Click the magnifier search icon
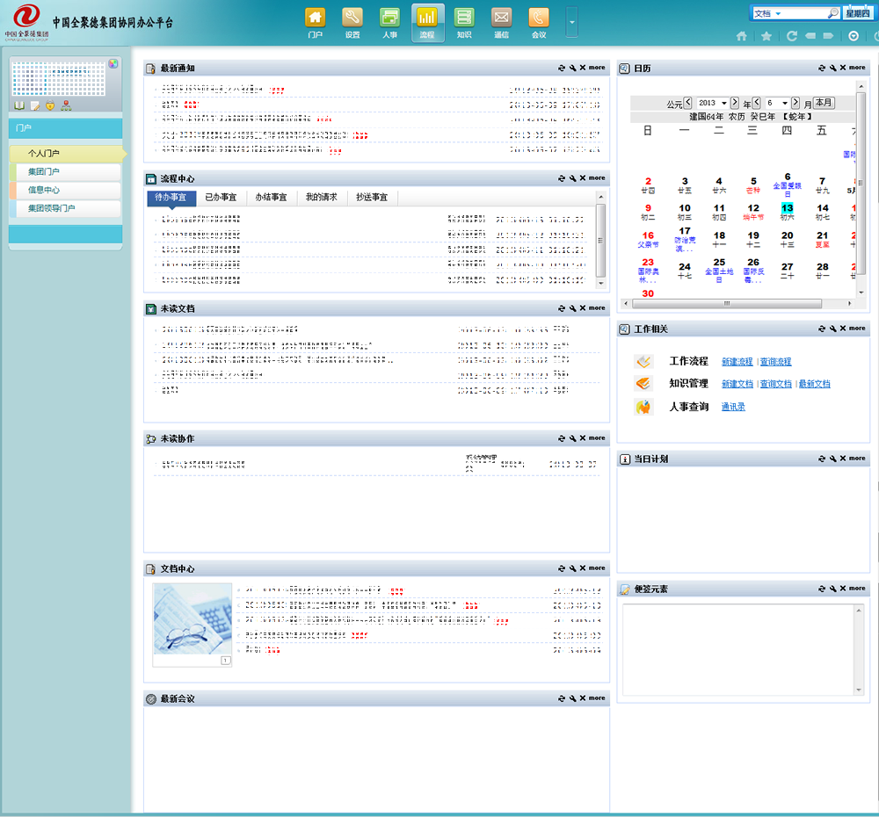The height and width of the screenshot is (817, 879). [833, 13]
